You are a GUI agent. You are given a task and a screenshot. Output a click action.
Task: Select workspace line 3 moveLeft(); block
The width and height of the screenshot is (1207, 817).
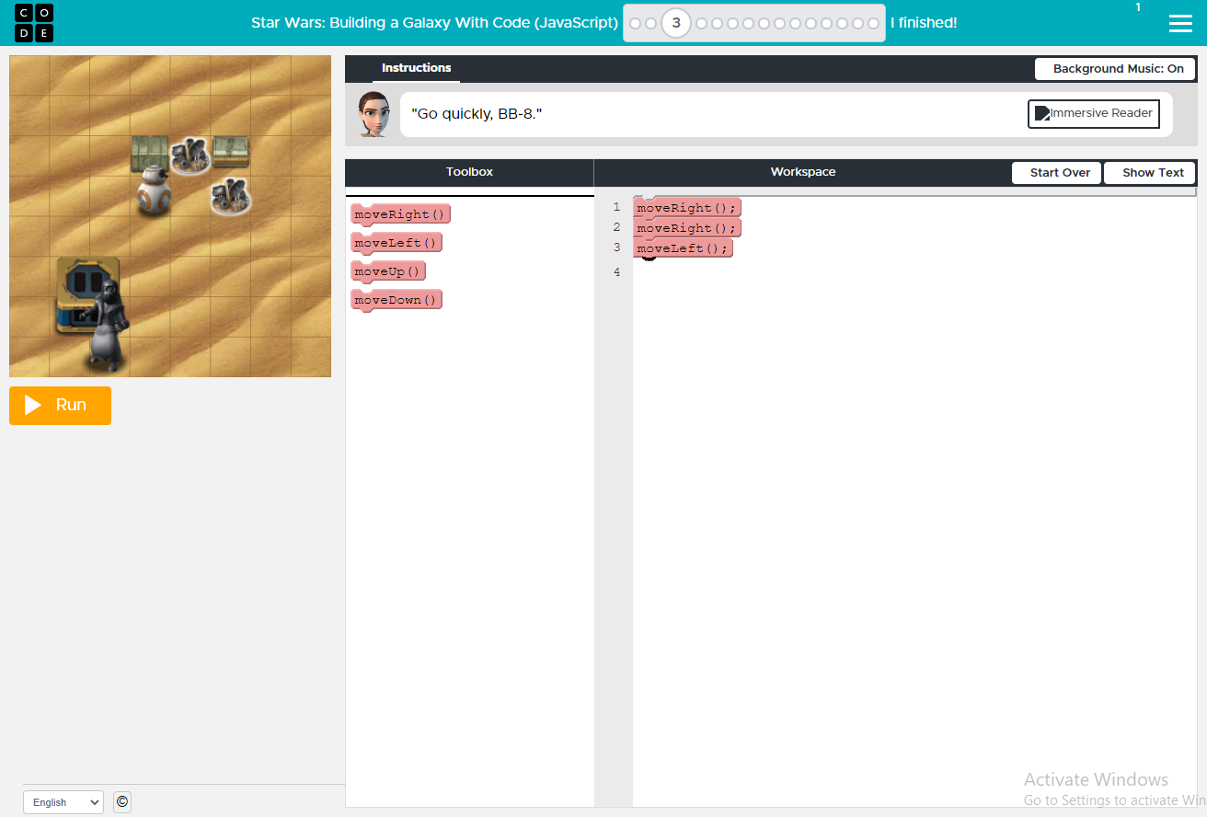click(684, 248)
